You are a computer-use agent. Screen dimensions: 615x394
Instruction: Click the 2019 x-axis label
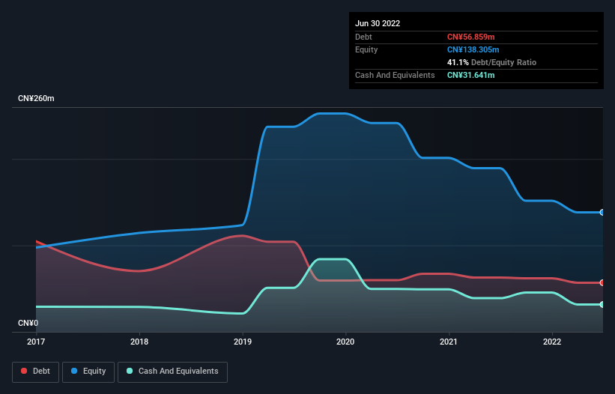coord(243,342)
